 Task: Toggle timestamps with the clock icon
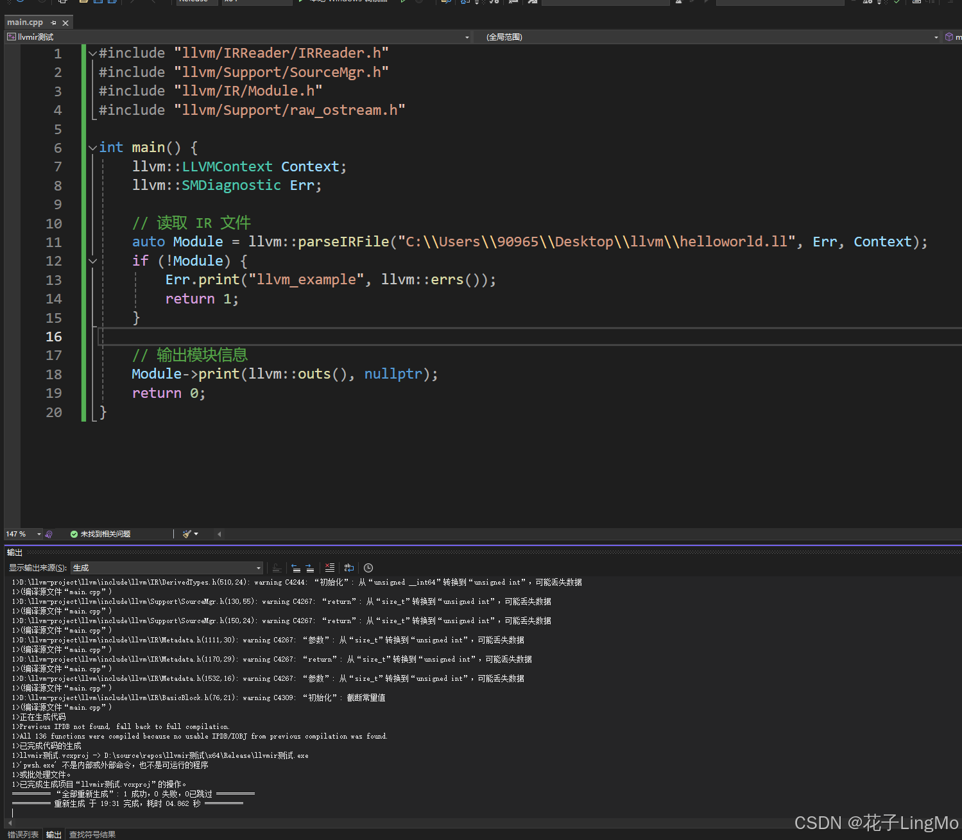click(x=368, y=568)
